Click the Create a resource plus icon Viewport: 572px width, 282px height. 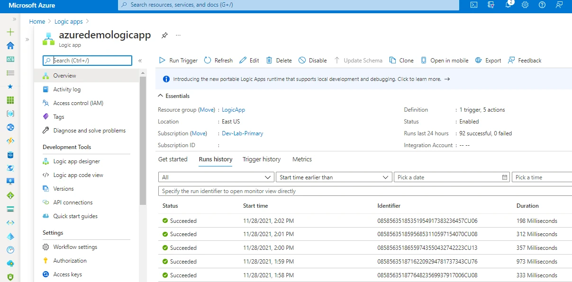point(9,32)
